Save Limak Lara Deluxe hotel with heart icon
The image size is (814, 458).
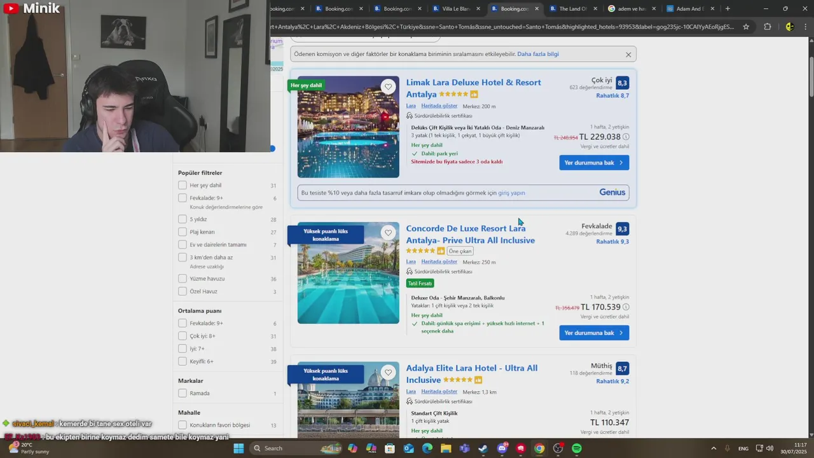click(x=388, y=87)
